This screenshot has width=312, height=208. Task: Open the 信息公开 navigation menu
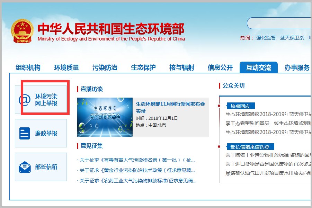coord(220,67)
